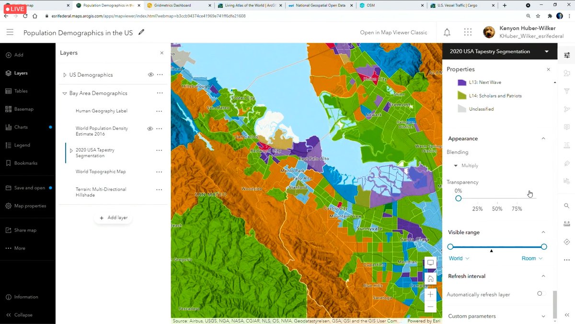Image resolution: width=575 pixels, height=324 pixels.
Task: Open options for Human Geography Label layer
Action: [160, 111]
